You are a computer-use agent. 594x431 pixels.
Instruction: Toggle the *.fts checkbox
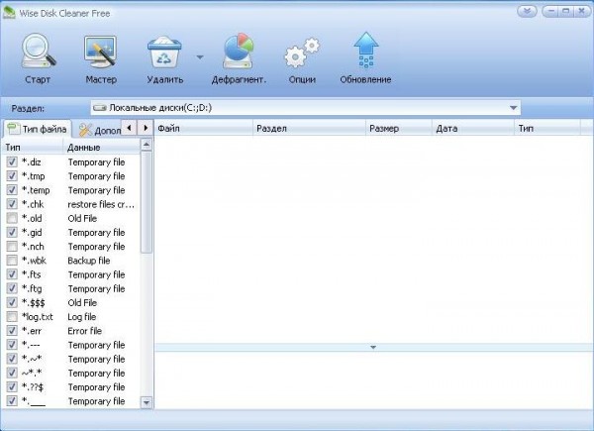[12, 274]
